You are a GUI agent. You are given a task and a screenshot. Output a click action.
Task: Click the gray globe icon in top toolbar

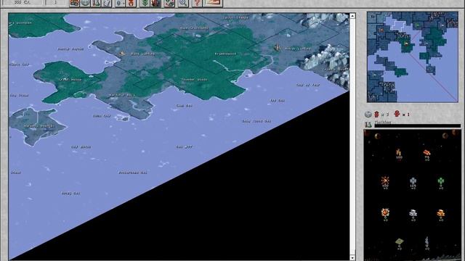click(85, 3)
